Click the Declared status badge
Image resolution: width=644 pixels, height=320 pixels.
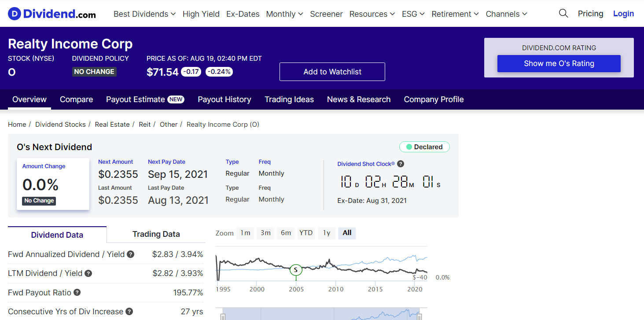point(424,147)
